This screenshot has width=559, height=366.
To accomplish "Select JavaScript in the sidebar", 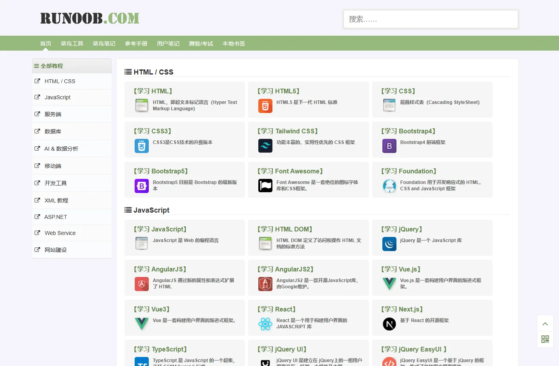I will pos(72,97).
